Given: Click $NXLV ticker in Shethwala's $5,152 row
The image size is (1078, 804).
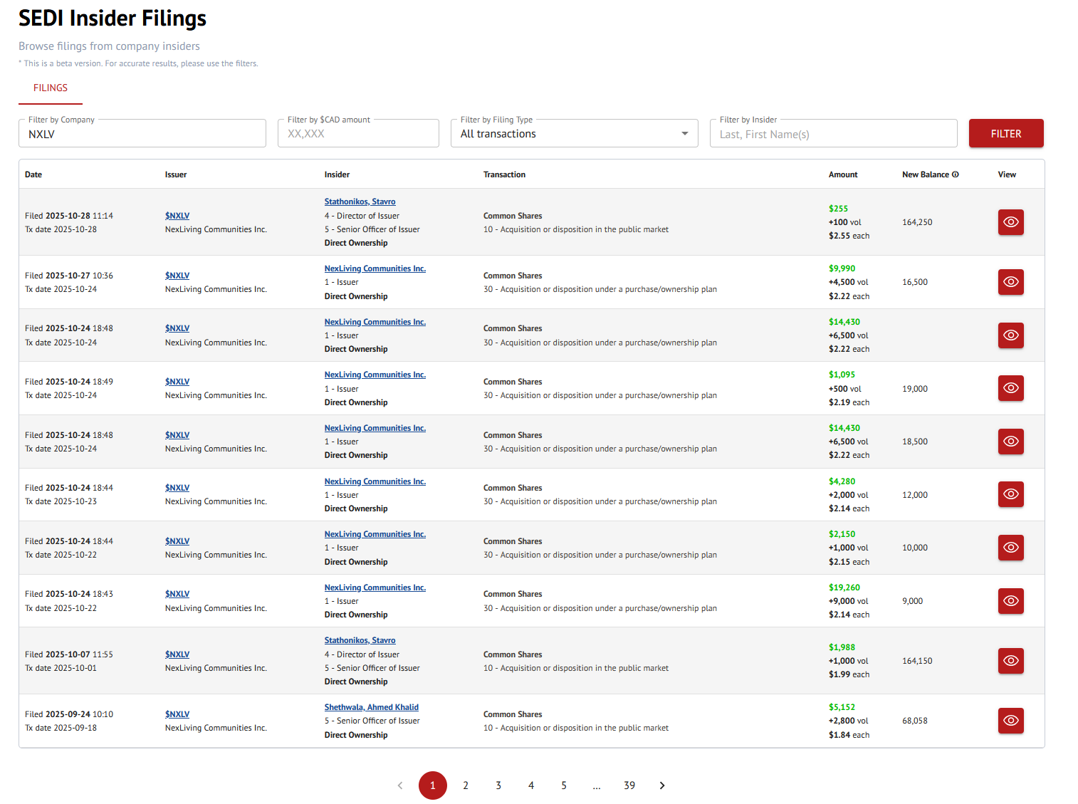Looking at the screenshot, I should click(177, 714).
